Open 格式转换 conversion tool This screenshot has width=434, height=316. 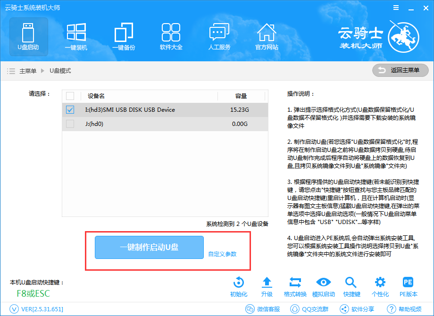[x=295, y=287]
